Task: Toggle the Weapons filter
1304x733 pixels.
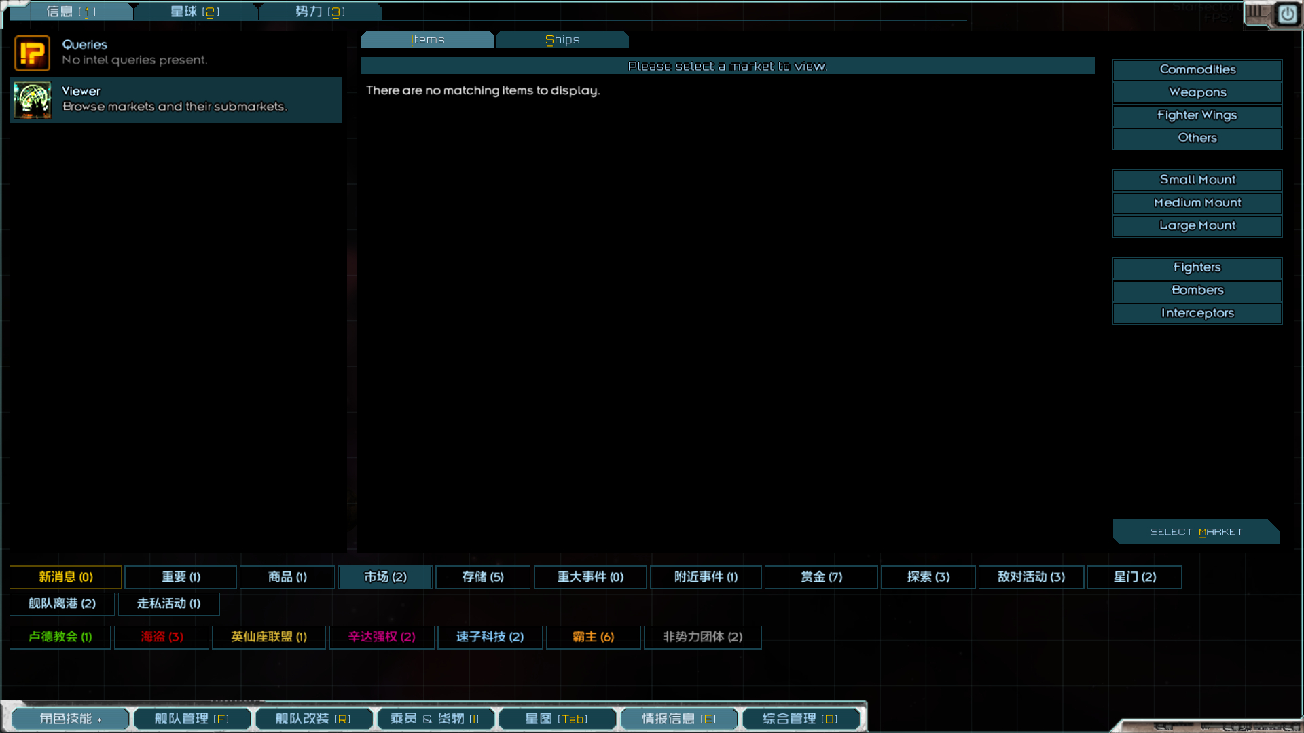Action: (1197, 92)
